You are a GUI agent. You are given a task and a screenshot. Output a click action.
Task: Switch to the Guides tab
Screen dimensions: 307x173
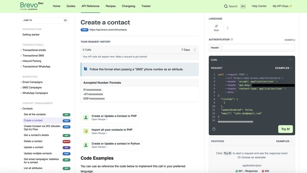(71, 6)
